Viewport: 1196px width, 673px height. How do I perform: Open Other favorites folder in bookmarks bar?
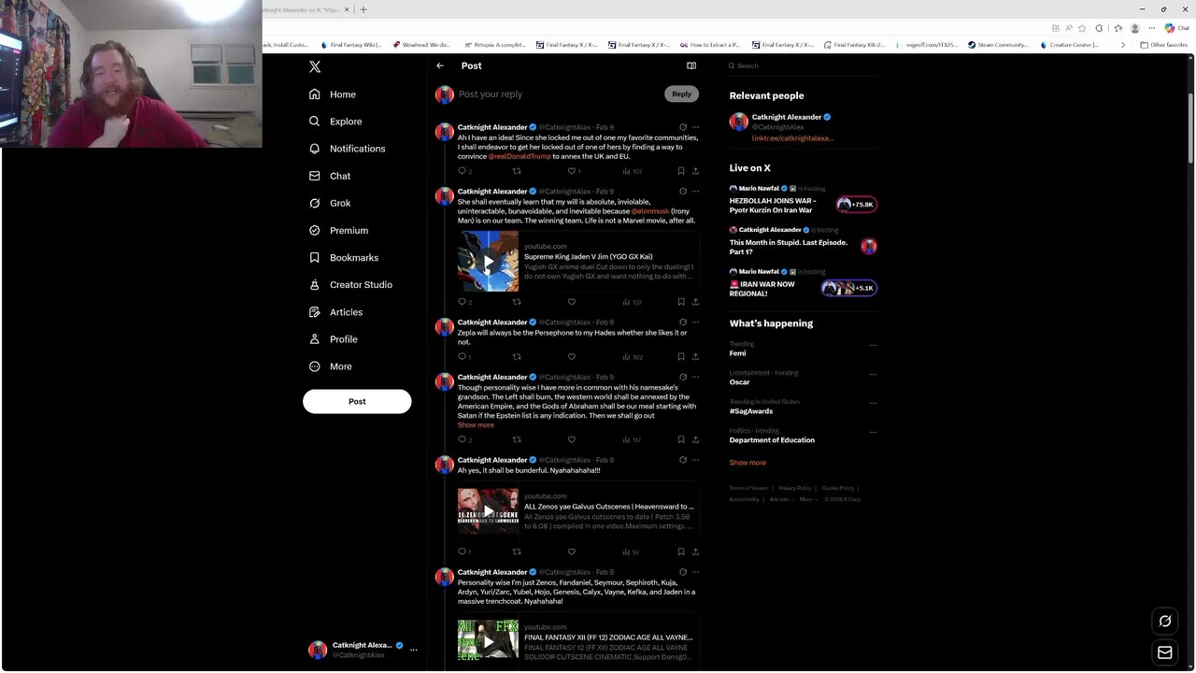[1163, 45]
